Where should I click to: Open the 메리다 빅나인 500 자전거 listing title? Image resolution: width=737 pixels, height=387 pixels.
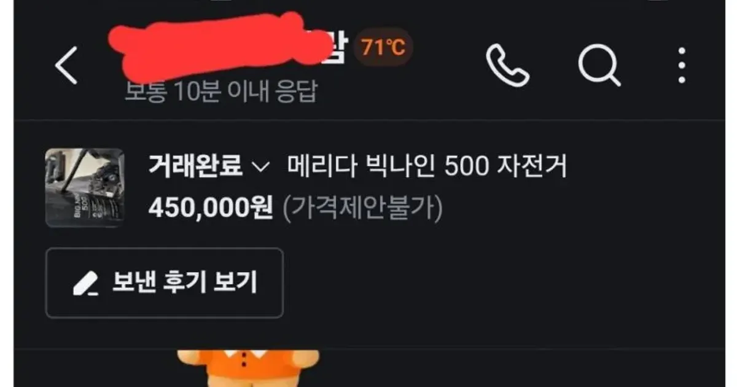(x=427, y=166)
